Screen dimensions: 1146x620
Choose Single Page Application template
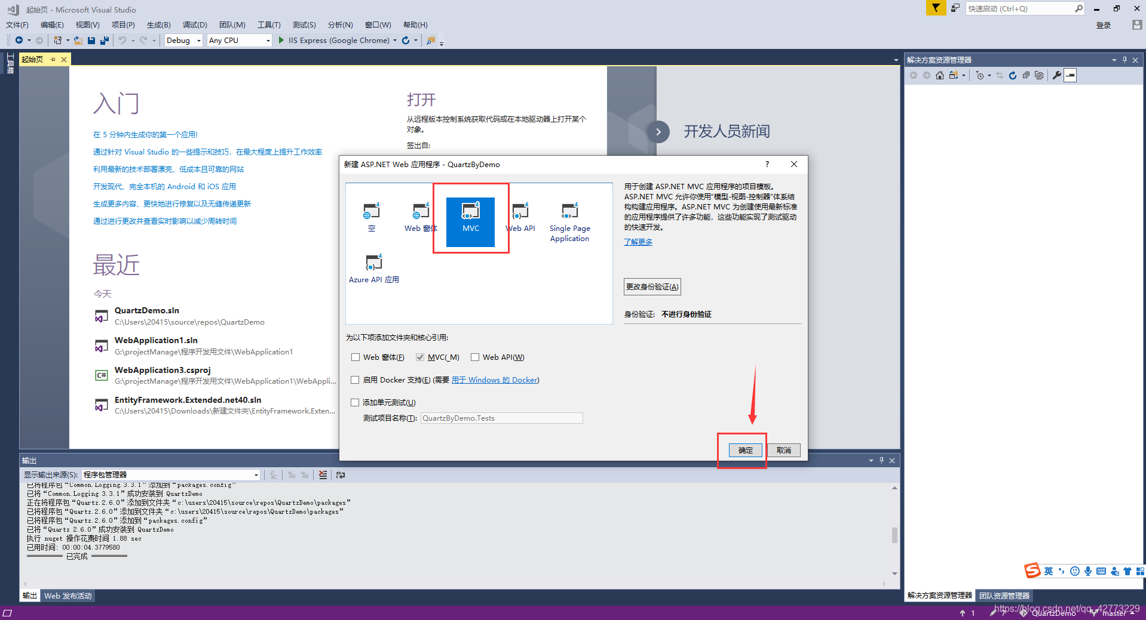(x=569, y=223)
